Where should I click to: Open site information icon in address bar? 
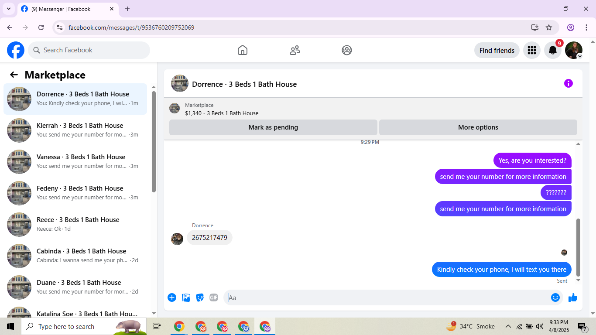click(x=60, y=27)
